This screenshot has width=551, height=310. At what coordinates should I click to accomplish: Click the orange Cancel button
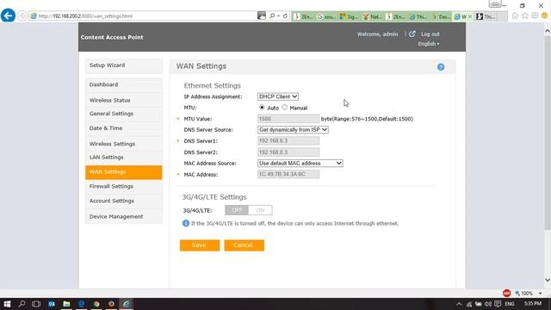pyautogui.click(x=245, y=245)
